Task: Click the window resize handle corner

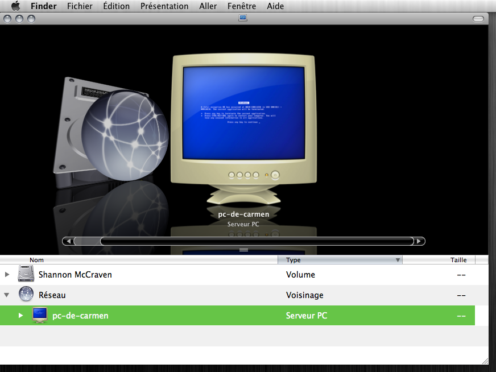Action: click(x=484, y=361)
